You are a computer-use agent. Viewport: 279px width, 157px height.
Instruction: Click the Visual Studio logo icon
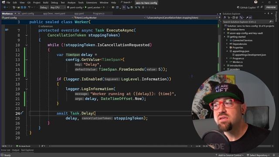click(x=3, y=2)
